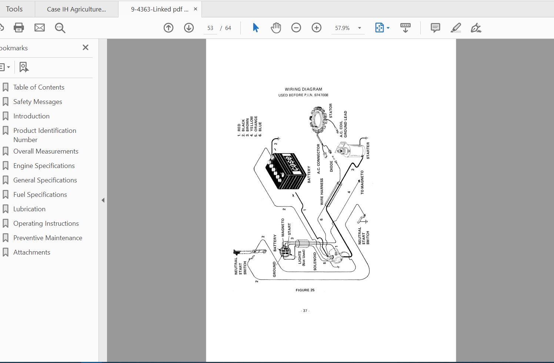Zoom in with the plus button
The height and width of the screenshot is (363, 554).
317,28
